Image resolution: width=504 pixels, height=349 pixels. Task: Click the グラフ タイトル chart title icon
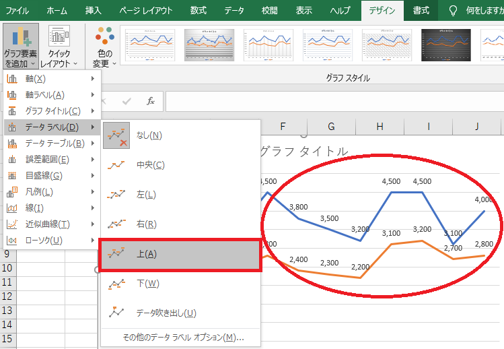click(12, 111)
